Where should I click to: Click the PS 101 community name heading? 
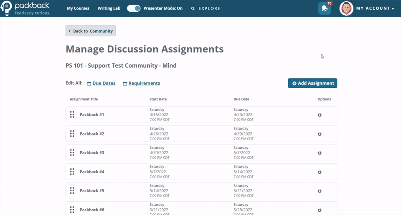(x=121, y=65)
